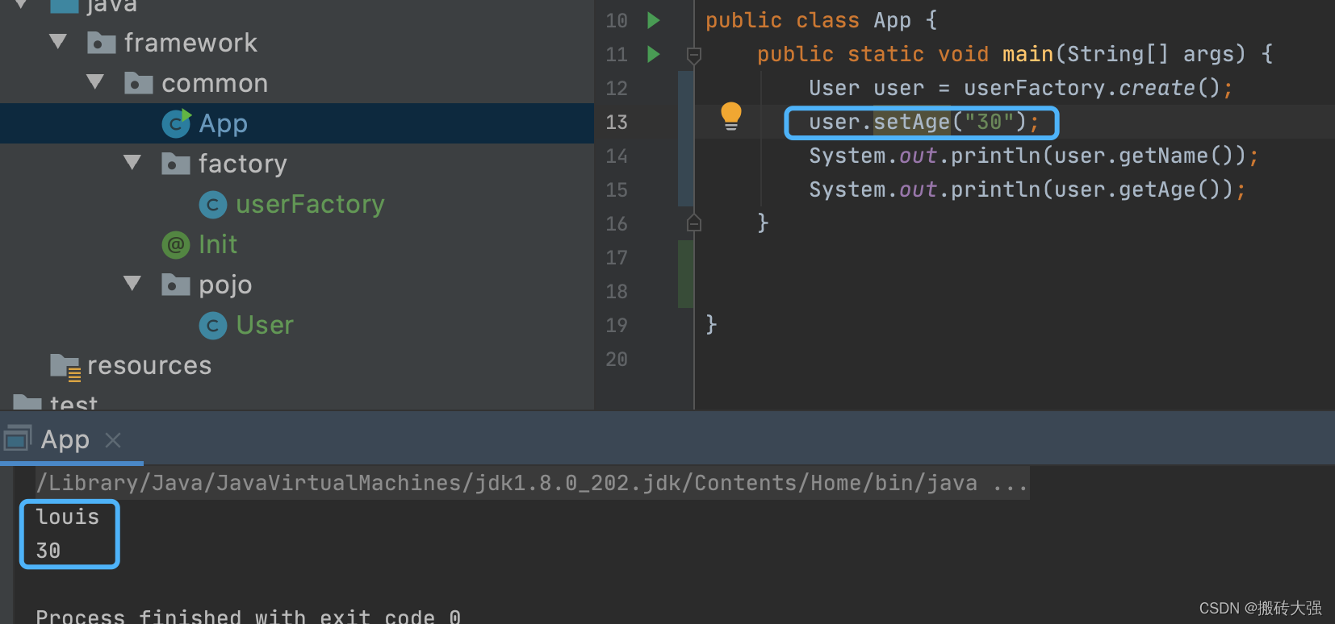1335x624 pixels.
Task: Click the Init annotation icon
Action: pos(176,244)
